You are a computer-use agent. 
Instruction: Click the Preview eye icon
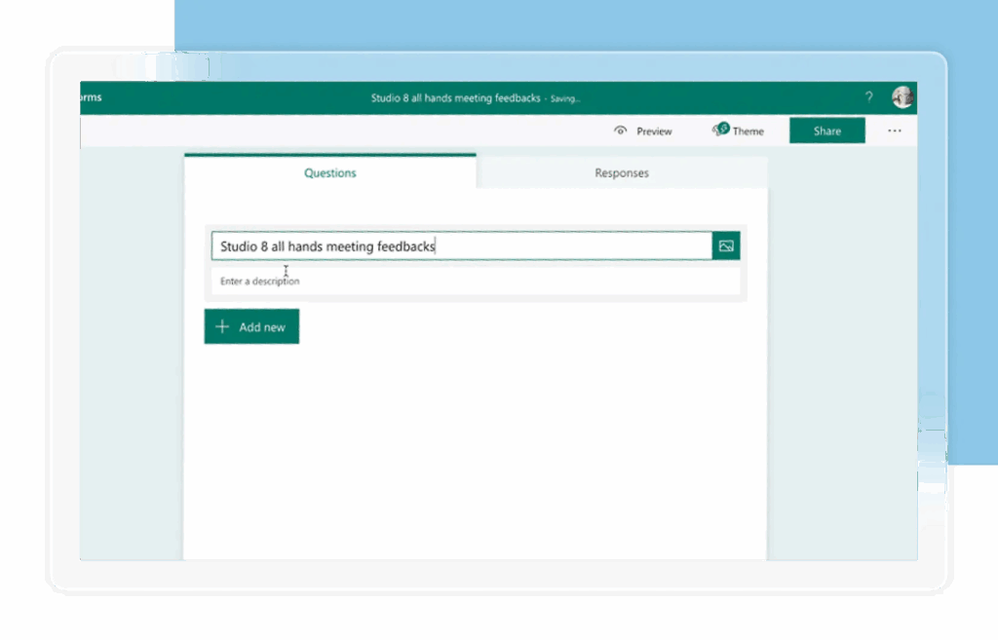pyautogui.click(x=620, y=131)
